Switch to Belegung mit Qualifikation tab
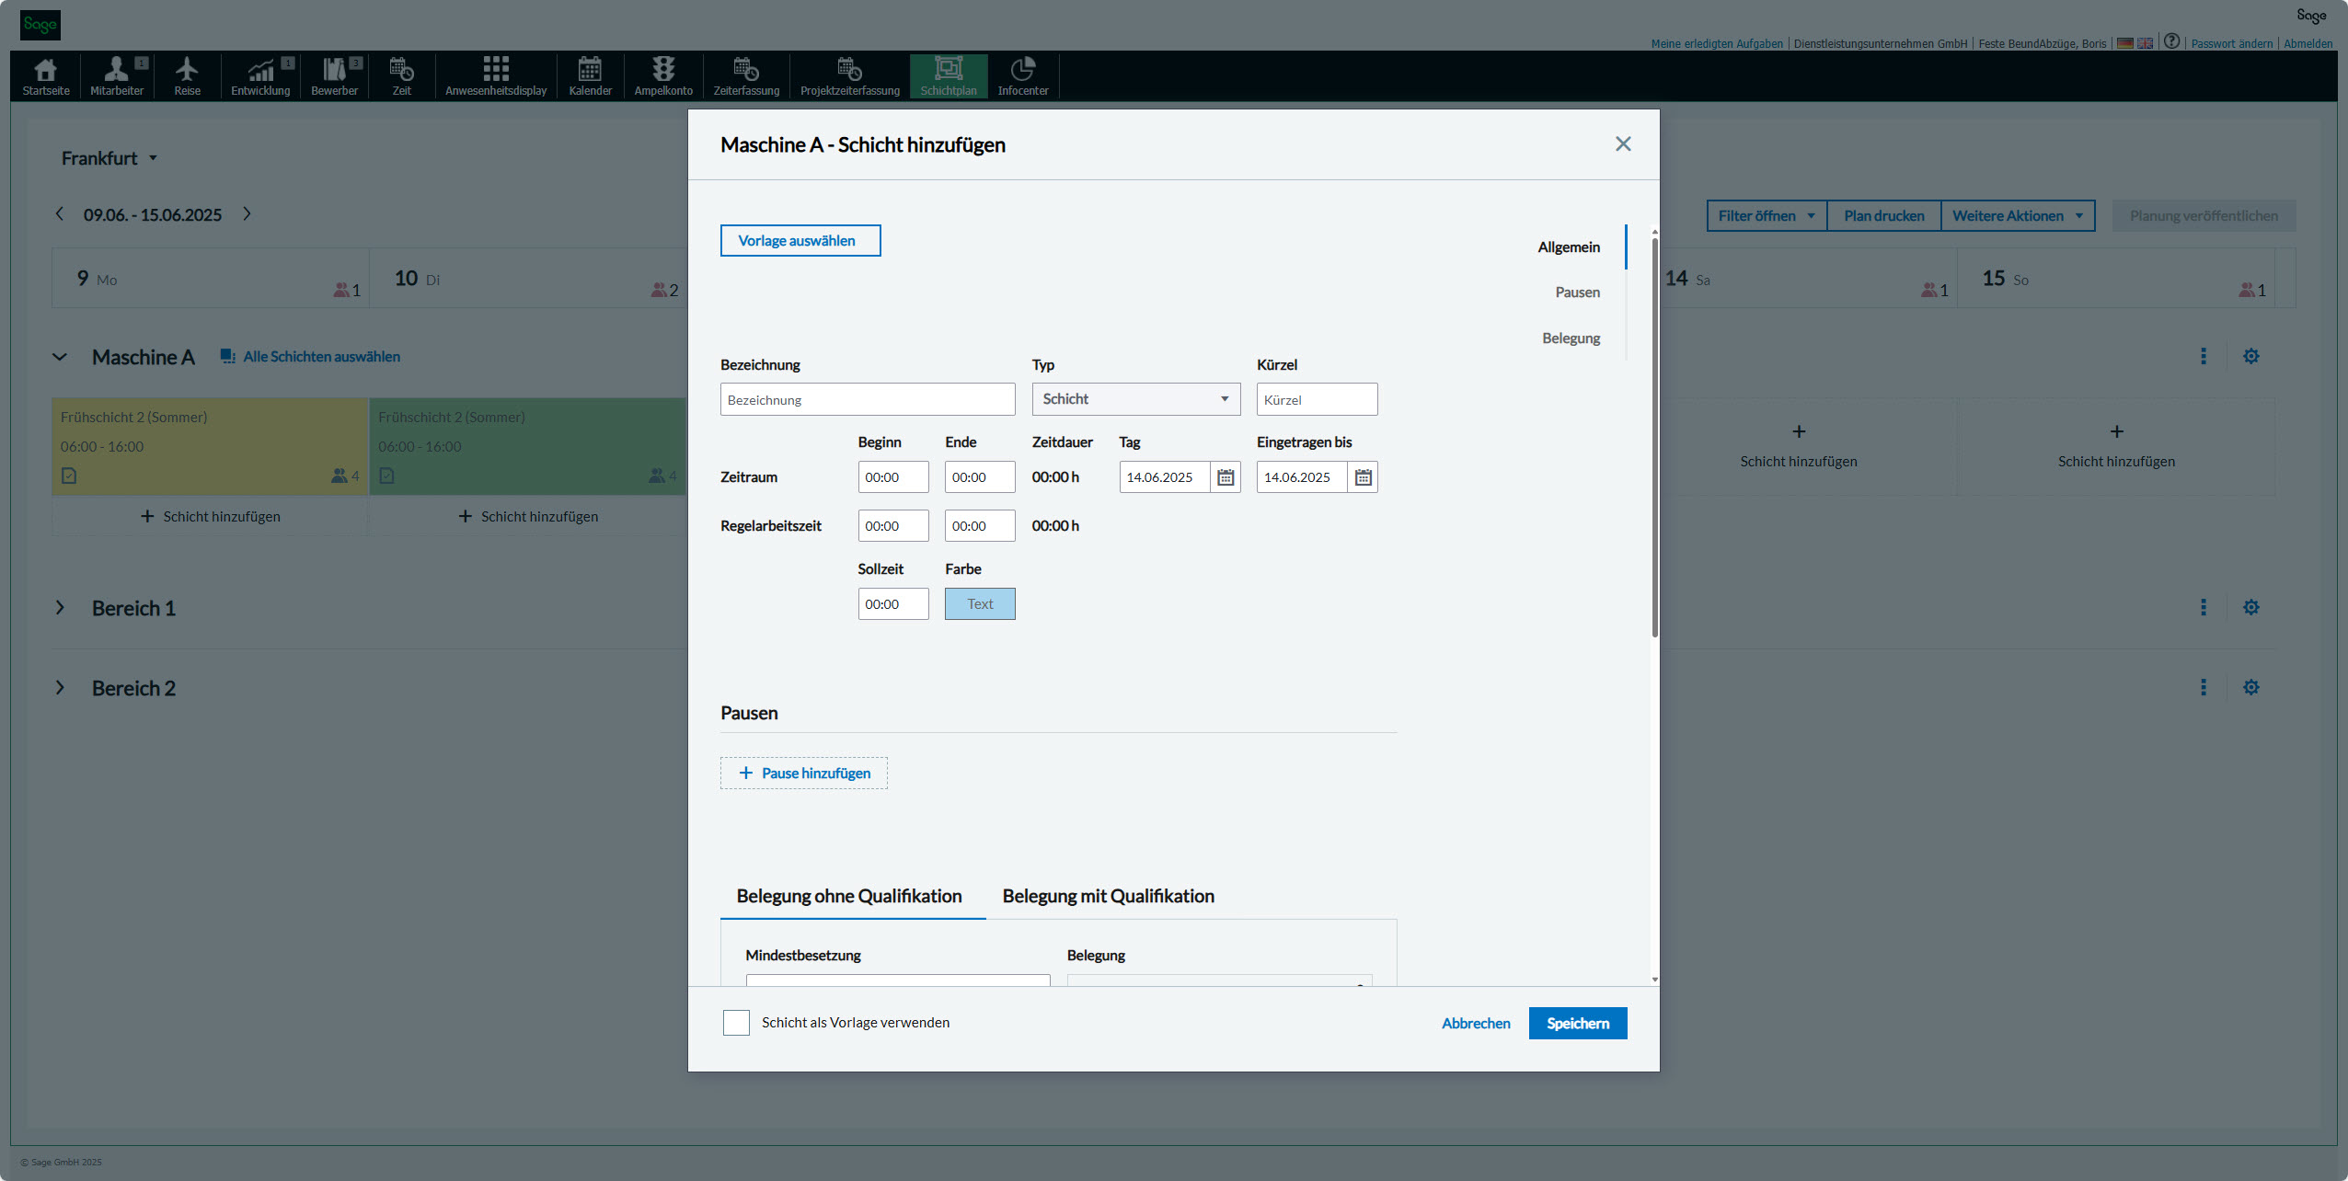 (1108, 896)
